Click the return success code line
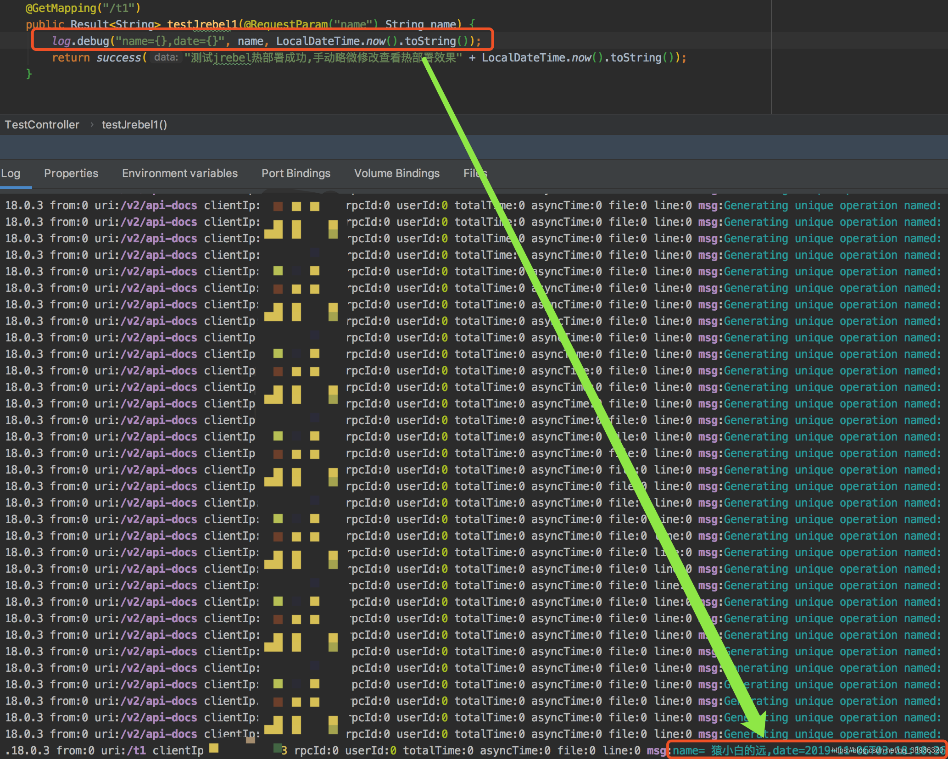The width and height of the screenshot is (948, 759). (x=369, y=58)
